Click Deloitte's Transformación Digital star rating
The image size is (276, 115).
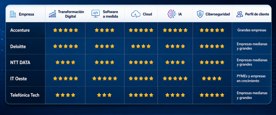point(65,46)
